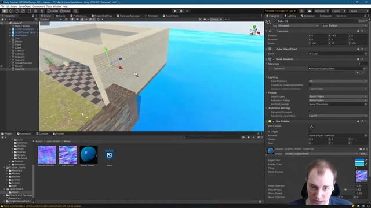This screenshot has height=208, width=371.
Task: Click the Edit Collider button
Action: [311, 127]
